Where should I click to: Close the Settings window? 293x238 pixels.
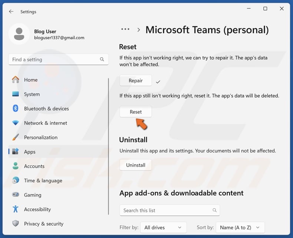pyautogui.click(x=282, y=9)
